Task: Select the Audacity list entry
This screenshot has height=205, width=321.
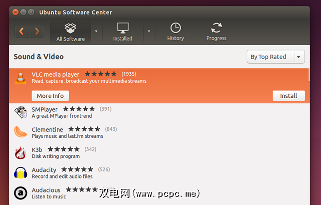Action: [159, 173]
